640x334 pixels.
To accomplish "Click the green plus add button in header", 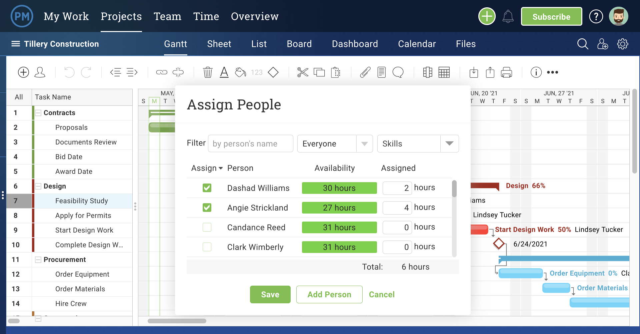I will click(x=487, y=16).
